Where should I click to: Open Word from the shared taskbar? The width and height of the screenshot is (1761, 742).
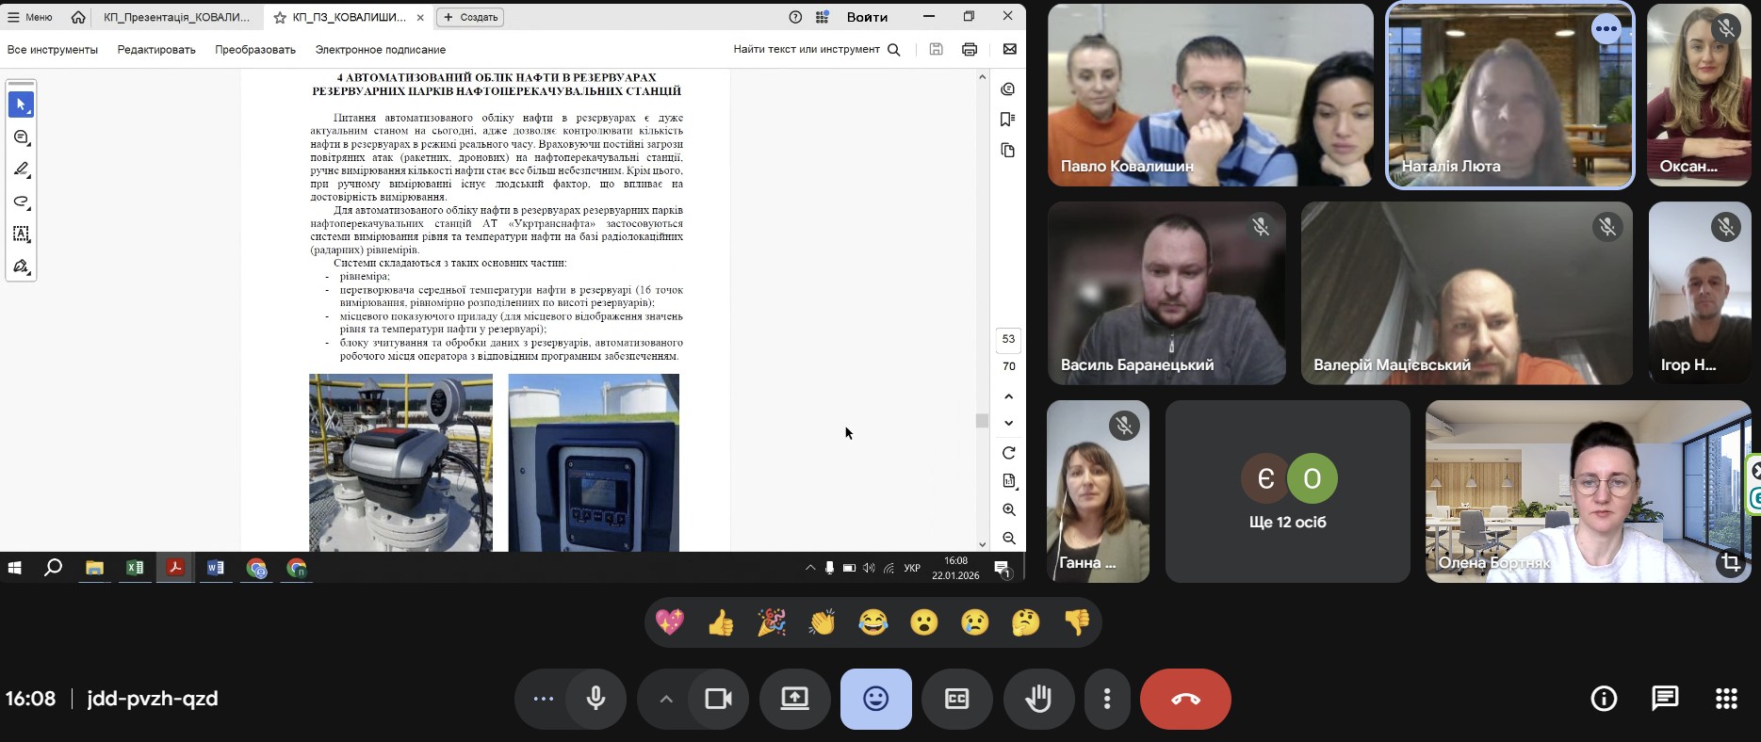[216, 568]
